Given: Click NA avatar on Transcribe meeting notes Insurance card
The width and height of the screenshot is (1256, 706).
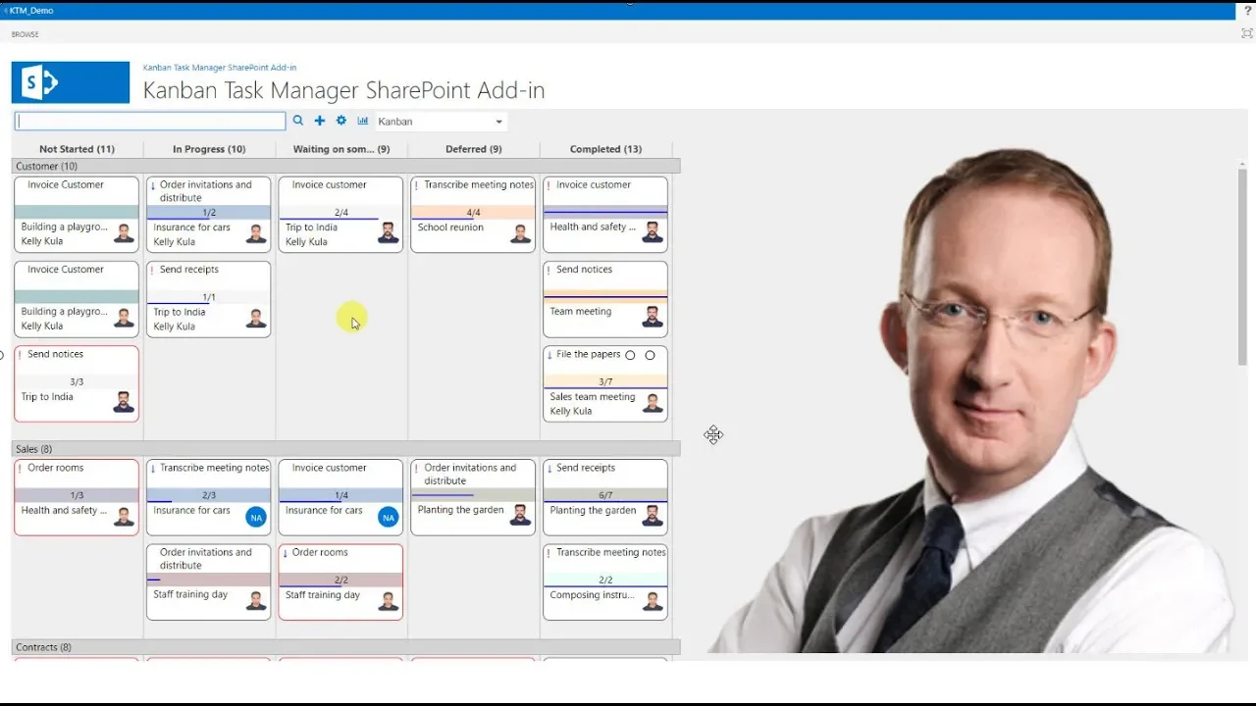Looking at the screenshot, I should 256,517.
